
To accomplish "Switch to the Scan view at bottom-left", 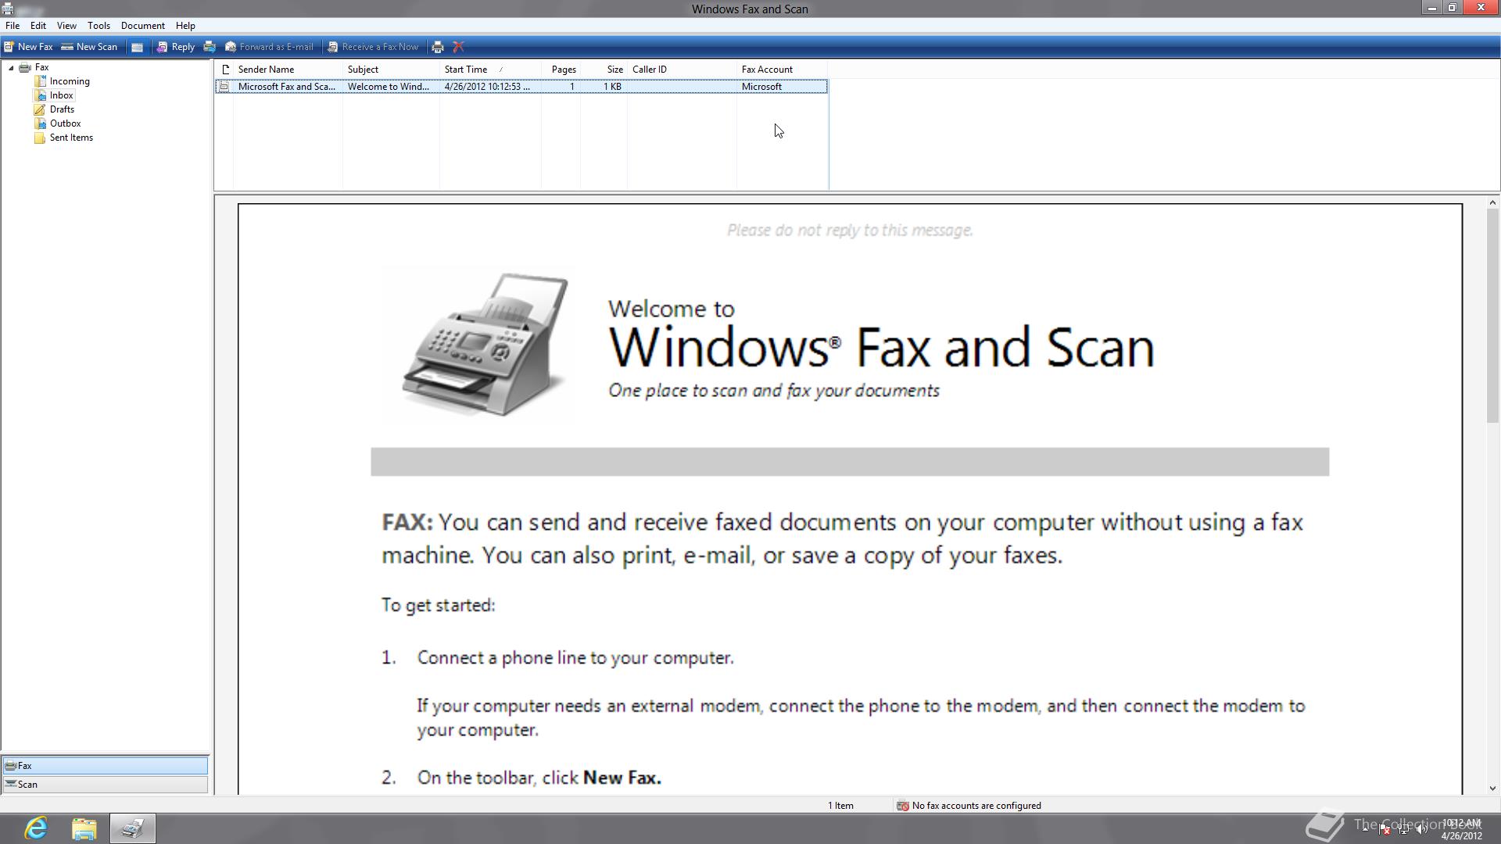I will pyautogui.click(x=105, y=785).
